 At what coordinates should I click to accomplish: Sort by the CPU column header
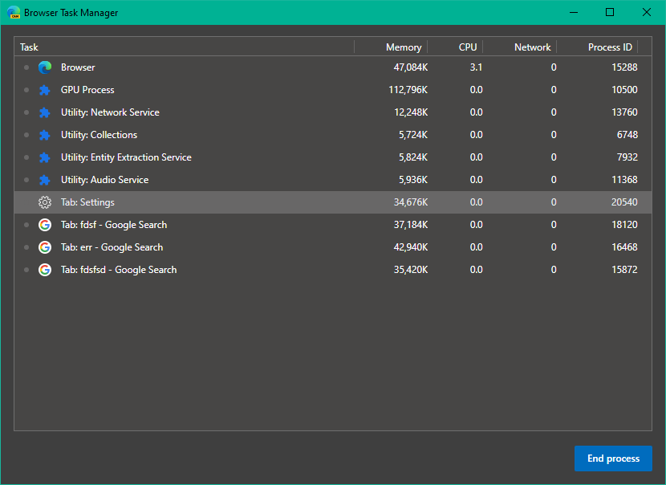tap(455, 47)
